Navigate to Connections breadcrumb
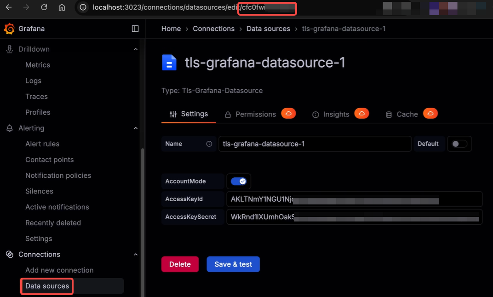This screenshot has height=297, width=493. tap(214, 29)
